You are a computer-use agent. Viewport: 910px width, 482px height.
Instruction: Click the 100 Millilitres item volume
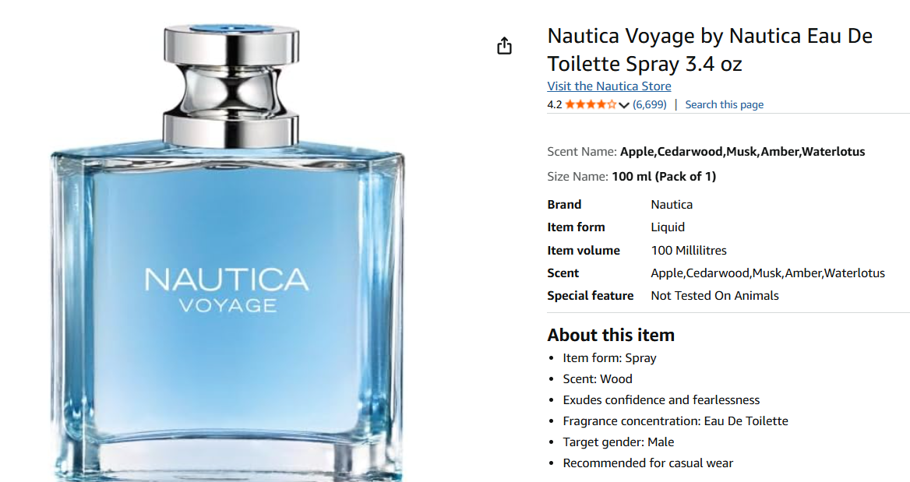click(688, 250)
